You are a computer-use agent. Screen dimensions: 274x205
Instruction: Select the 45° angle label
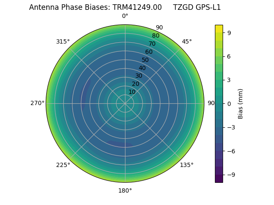pyautogui.click(x=187, y=41)
